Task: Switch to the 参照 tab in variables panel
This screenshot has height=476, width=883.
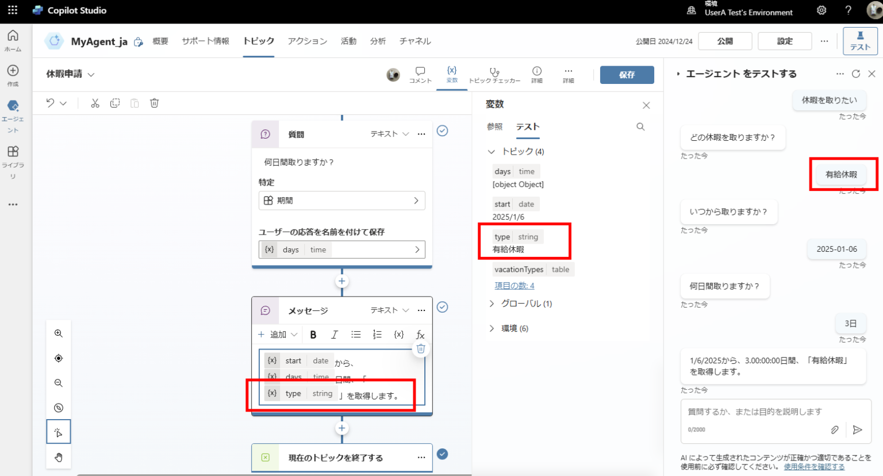Action: tap(495, 126)
